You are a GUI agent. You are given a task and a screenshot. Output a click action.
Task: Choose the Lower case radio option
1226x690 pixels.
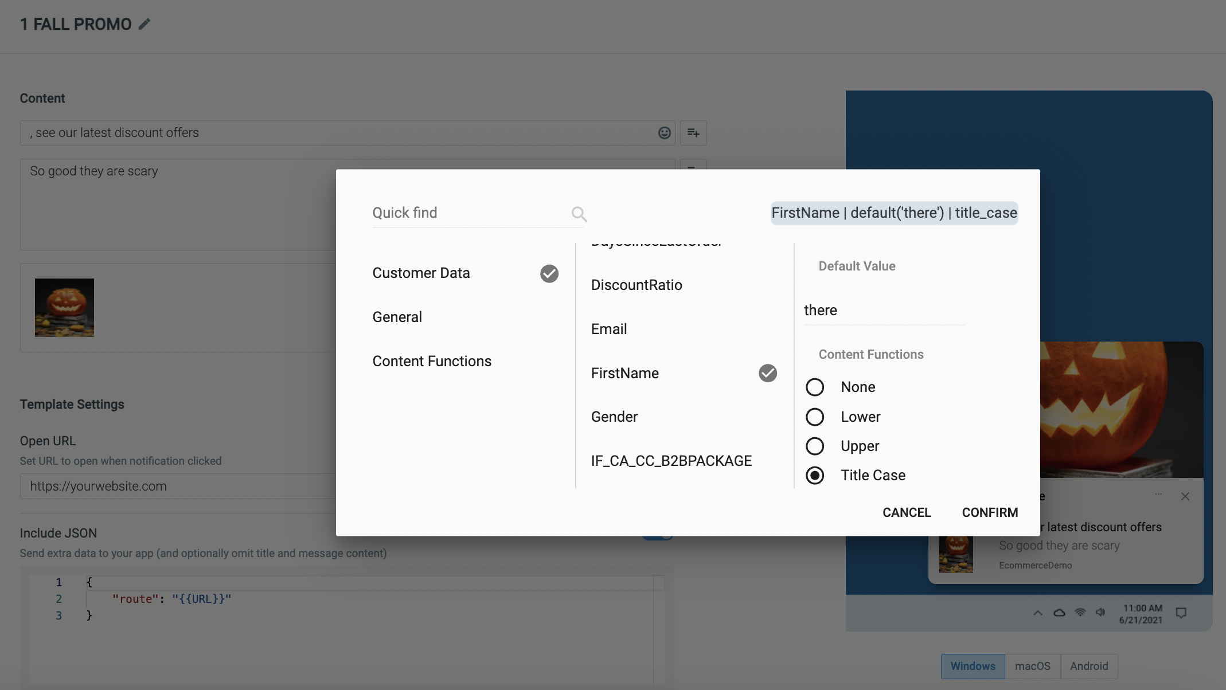[x=815, y=417]
